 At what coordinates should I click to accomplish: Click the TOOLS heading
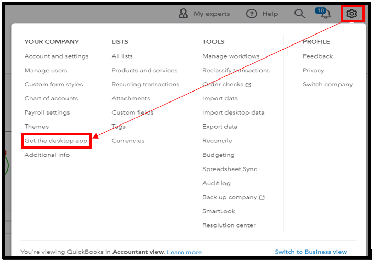[x=213, y=42]
